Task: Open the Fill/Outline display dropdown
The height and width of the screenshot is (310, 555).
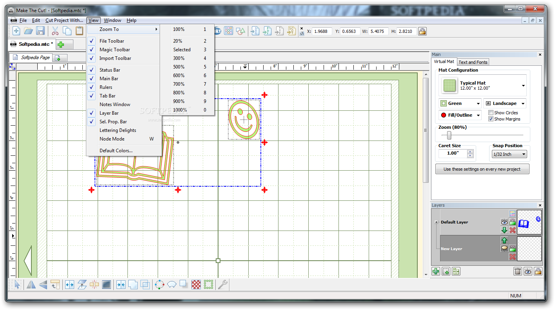Action: click(478, 115)
